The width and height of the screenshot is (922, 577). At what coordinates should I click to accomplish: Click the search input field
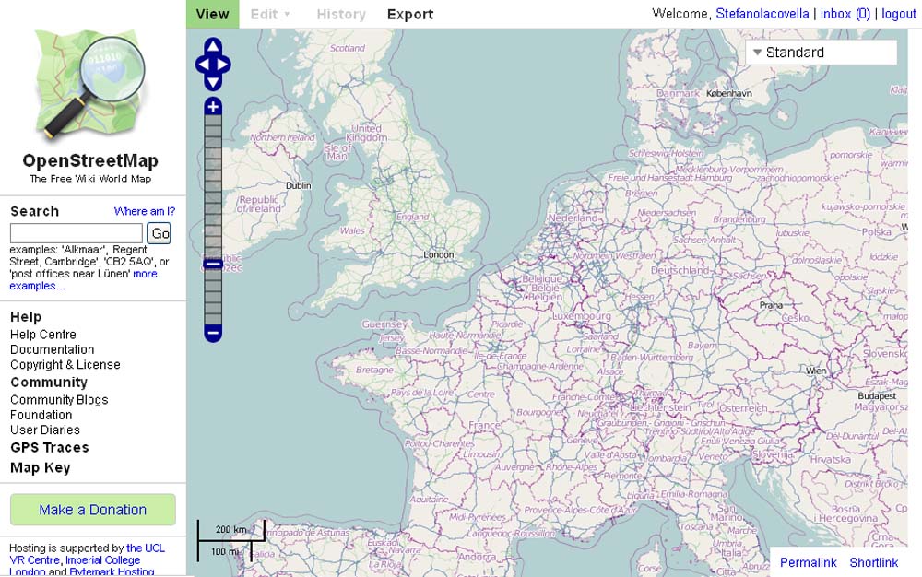click(x=76, y=233)
